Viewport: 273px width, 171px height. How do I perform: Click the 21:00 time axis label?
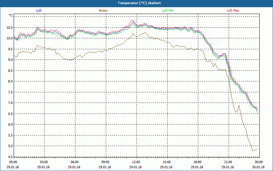[228, 162]
